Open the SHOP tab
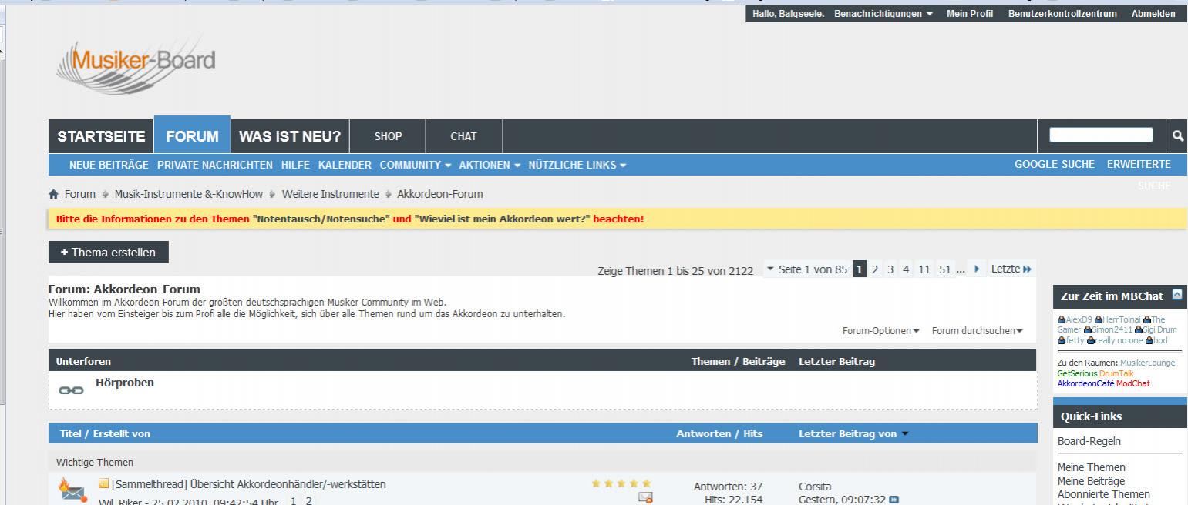 (388, 136)
